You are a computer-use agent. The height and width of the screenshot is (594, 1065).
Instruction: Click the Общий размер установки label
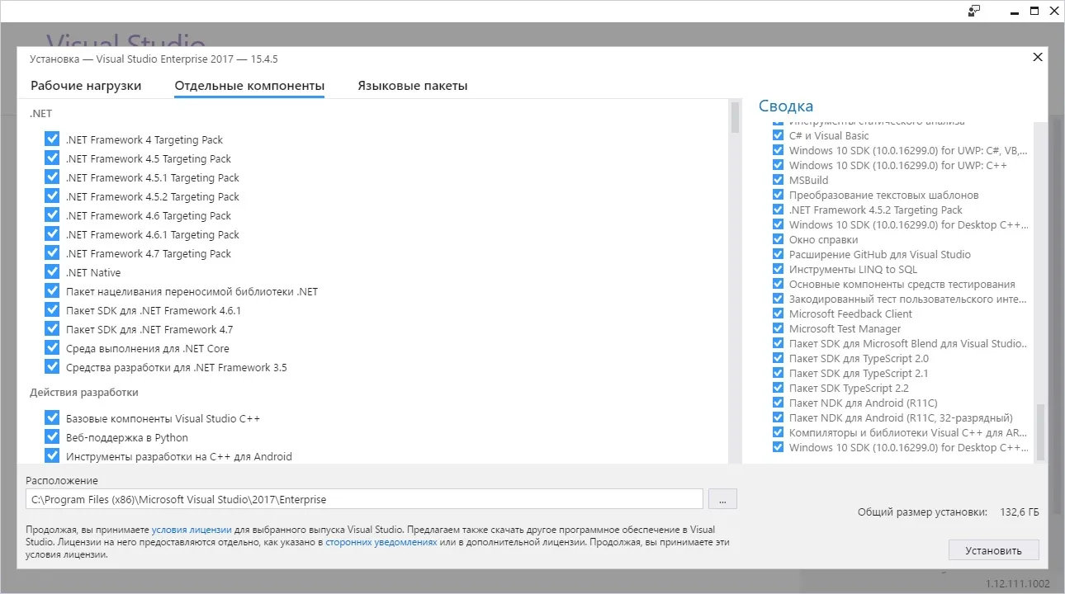pos(922,512)
